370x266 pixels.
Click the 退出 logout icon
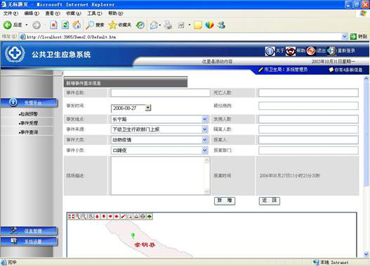[310, 51]
